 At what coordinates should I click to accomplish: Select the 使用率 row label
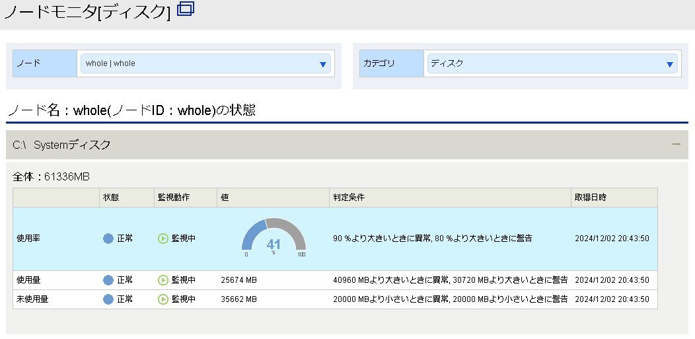[28, 239]
